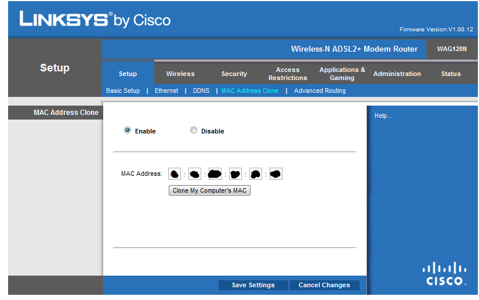Click the large Setup sidebar heading
The image size is (479, 300).
click(x=55, y=67)
